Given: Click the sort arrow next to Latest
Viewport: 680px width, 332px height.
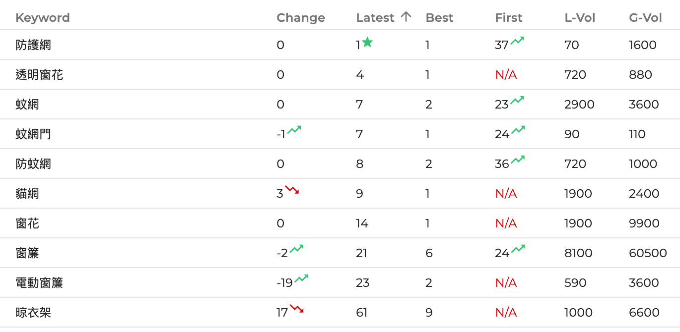Looking at the screenshot, I should point(406,17).
